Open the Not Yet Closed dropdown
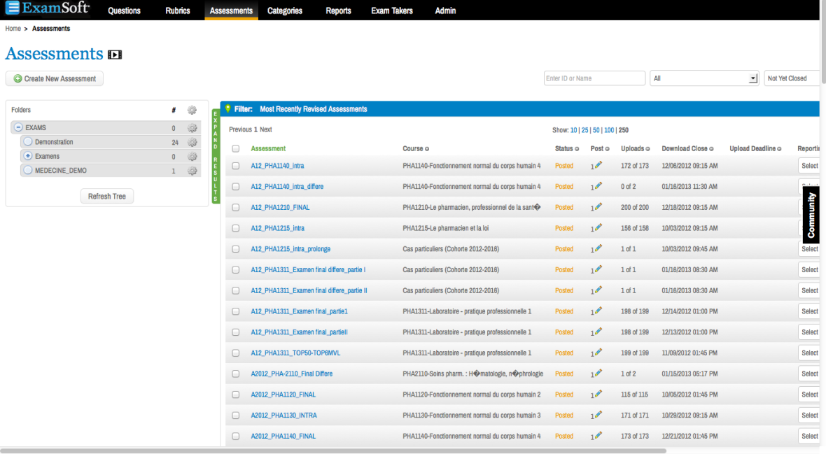This screenshot has width=826, height=454. coord(792,78)
